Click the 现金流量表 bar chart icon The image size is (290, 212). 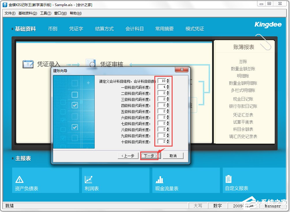(159, 179)
